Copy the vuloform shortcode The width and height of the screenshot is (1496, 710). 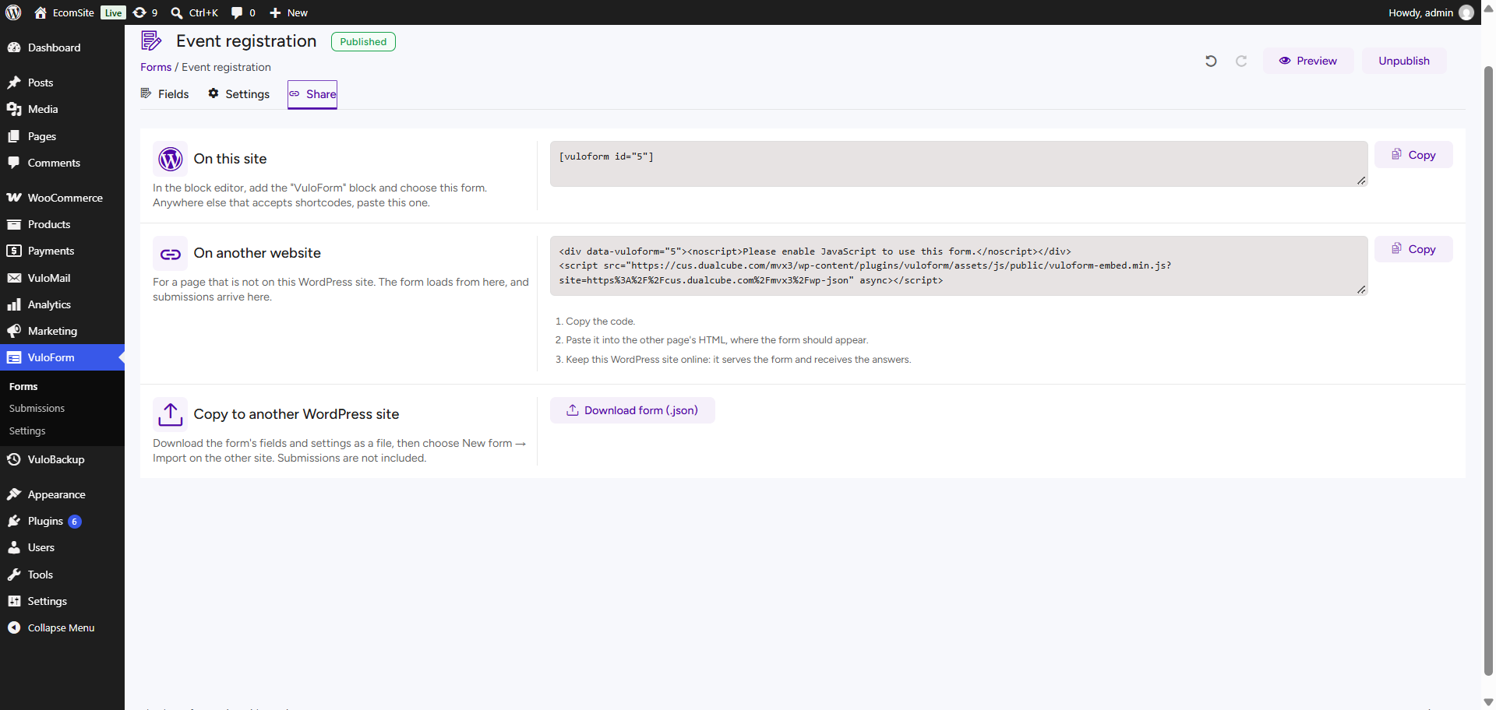click(x=1413, y=155)
